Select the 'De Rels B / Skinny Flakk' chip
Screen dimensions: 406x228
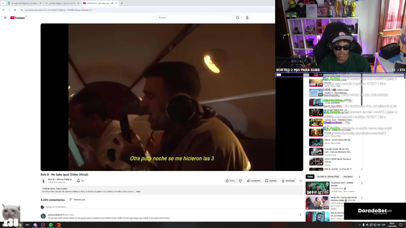[x=328, y=177]
